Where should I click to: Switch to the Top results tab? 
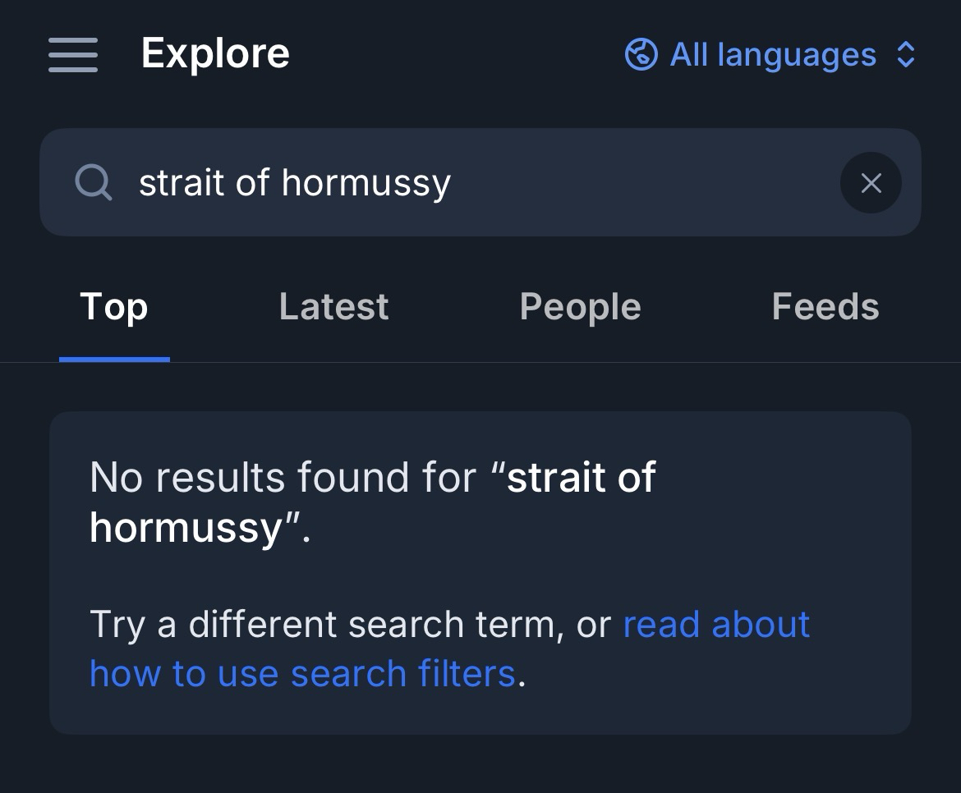[114, 307]
